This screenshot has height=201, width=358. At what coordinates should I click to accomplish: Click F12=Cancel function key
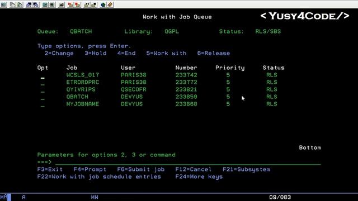click(x=193, y=169)
